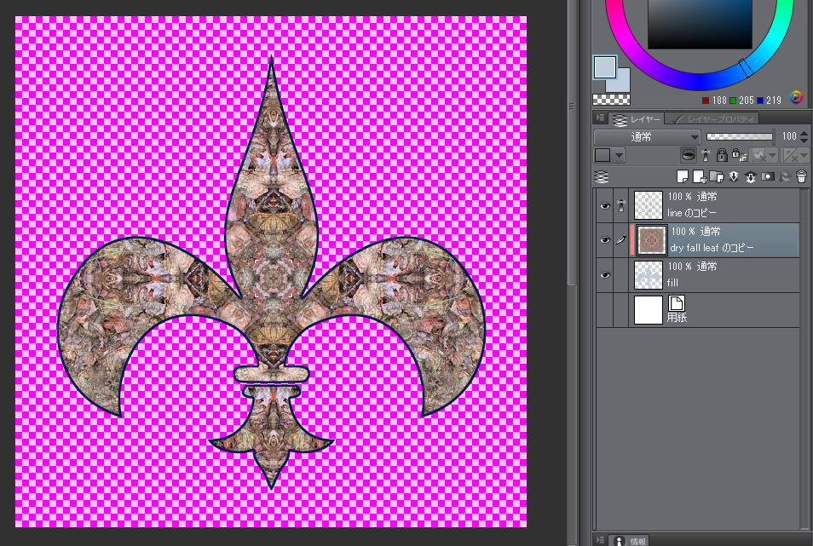This screenshot has height=546, width=813.
Task: Click the create layer mask icon
Action: pos(767,176)
